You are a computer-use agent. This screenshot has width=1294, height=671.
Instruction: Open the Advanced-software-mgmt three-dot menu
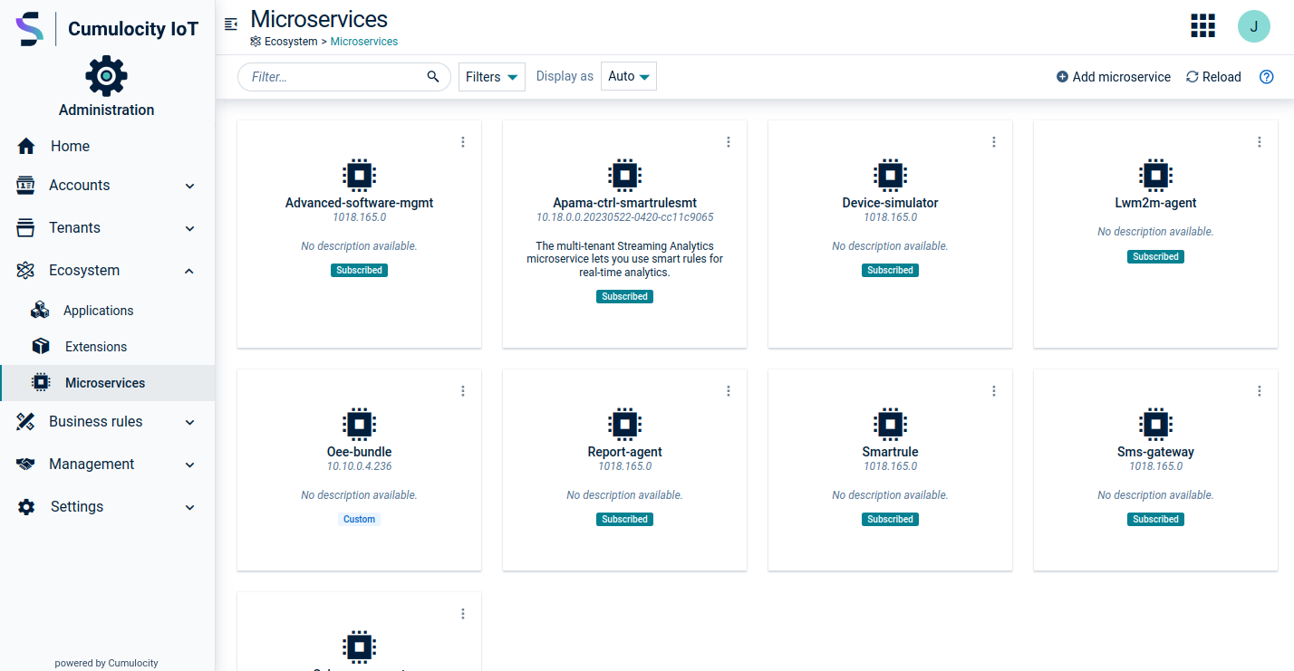click(463, 142)
